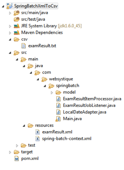Click the websystique folder icon
The height and width of the screenshot is (170, 124).
click(44, 79)
